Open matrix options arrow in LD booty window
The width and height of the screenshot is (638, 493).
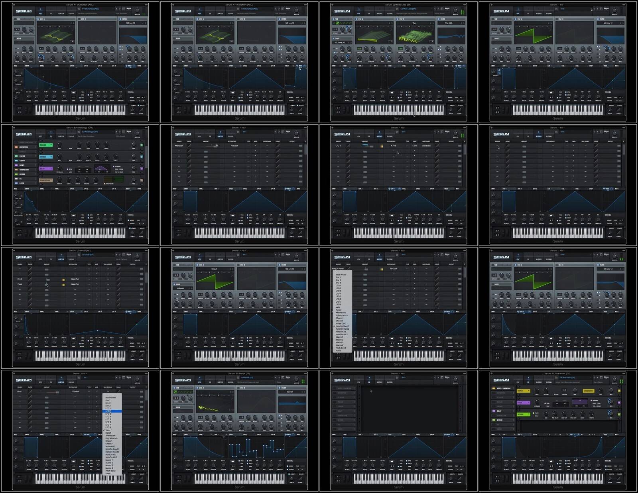[x=146, y=264]
